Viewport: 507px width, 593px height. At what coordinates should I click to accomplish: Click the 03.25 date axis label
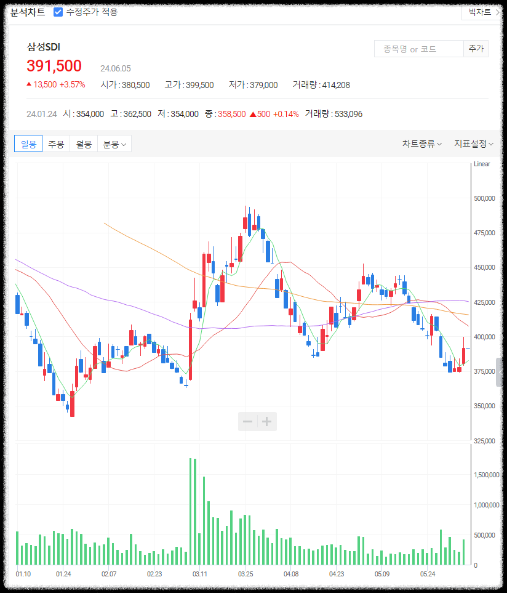[246, 574]
